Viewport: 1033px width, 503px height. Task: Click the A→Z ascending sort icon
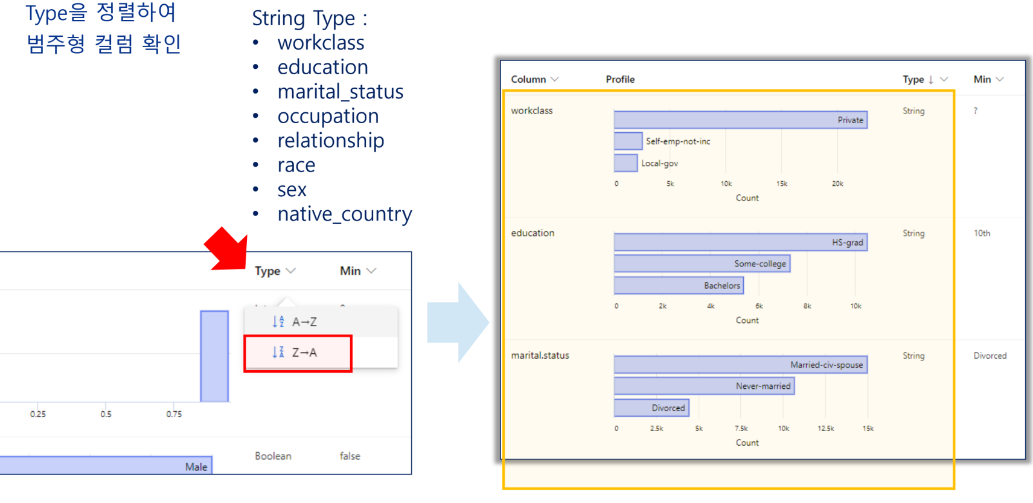(x=278, y=322)
